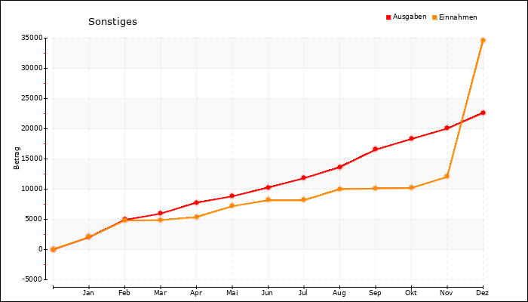Select the Einnahmen marker at Jun
The width and height of the screenshot is (528, 302).
pyautogui.click(x=268, y=200)
